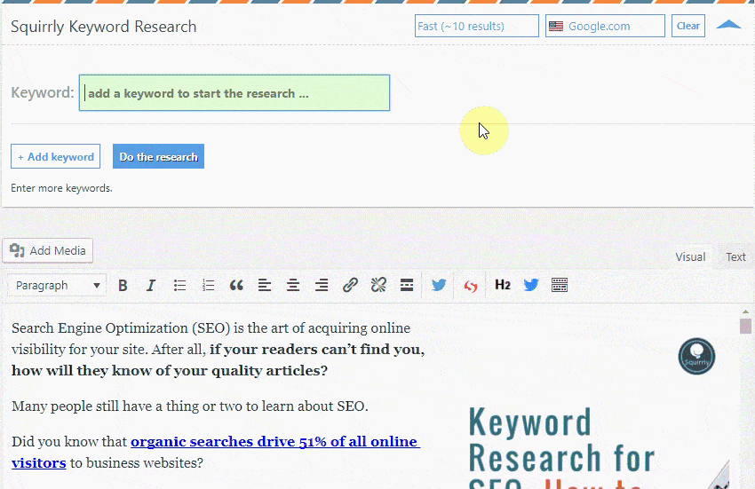Insert Read More tag
Screen dimensions: 755x489
[x=407, y=285]
